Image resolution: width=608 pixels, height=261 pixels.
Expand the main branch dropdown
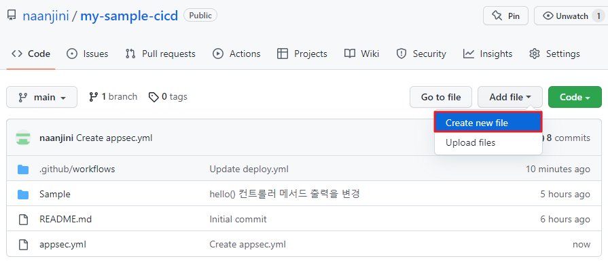click(42, 97)
